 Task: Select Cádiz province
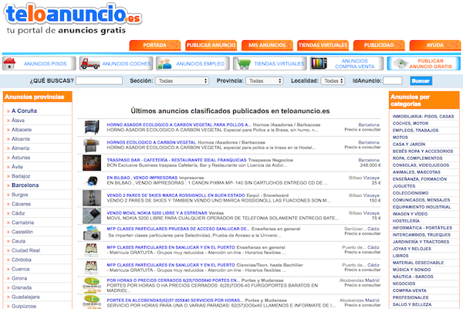(18, 213)
